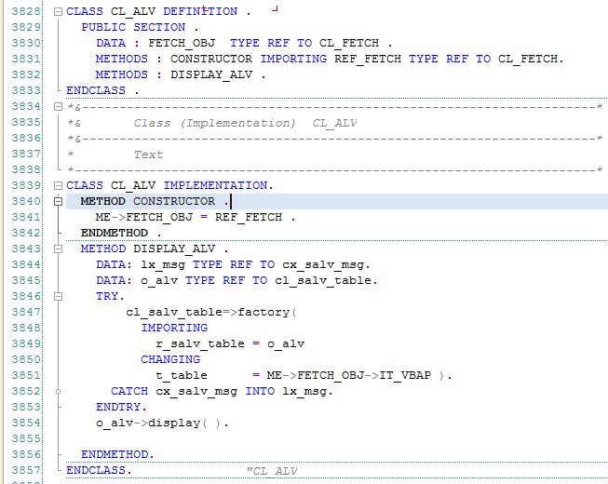
Task: Click cl_salv_table=>factory( call
Action: pyautogui.click(x=211, y=313)
